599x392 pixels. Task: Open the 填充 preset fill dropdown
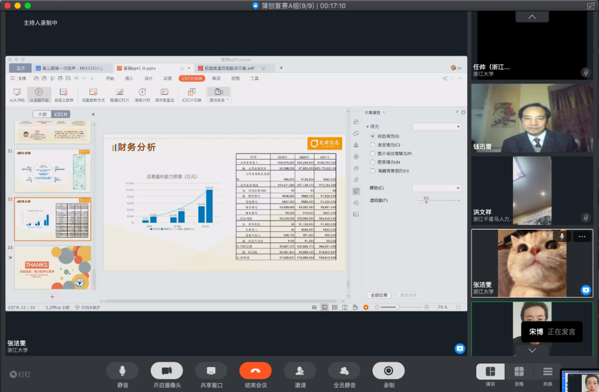click(x=437, y=126)
